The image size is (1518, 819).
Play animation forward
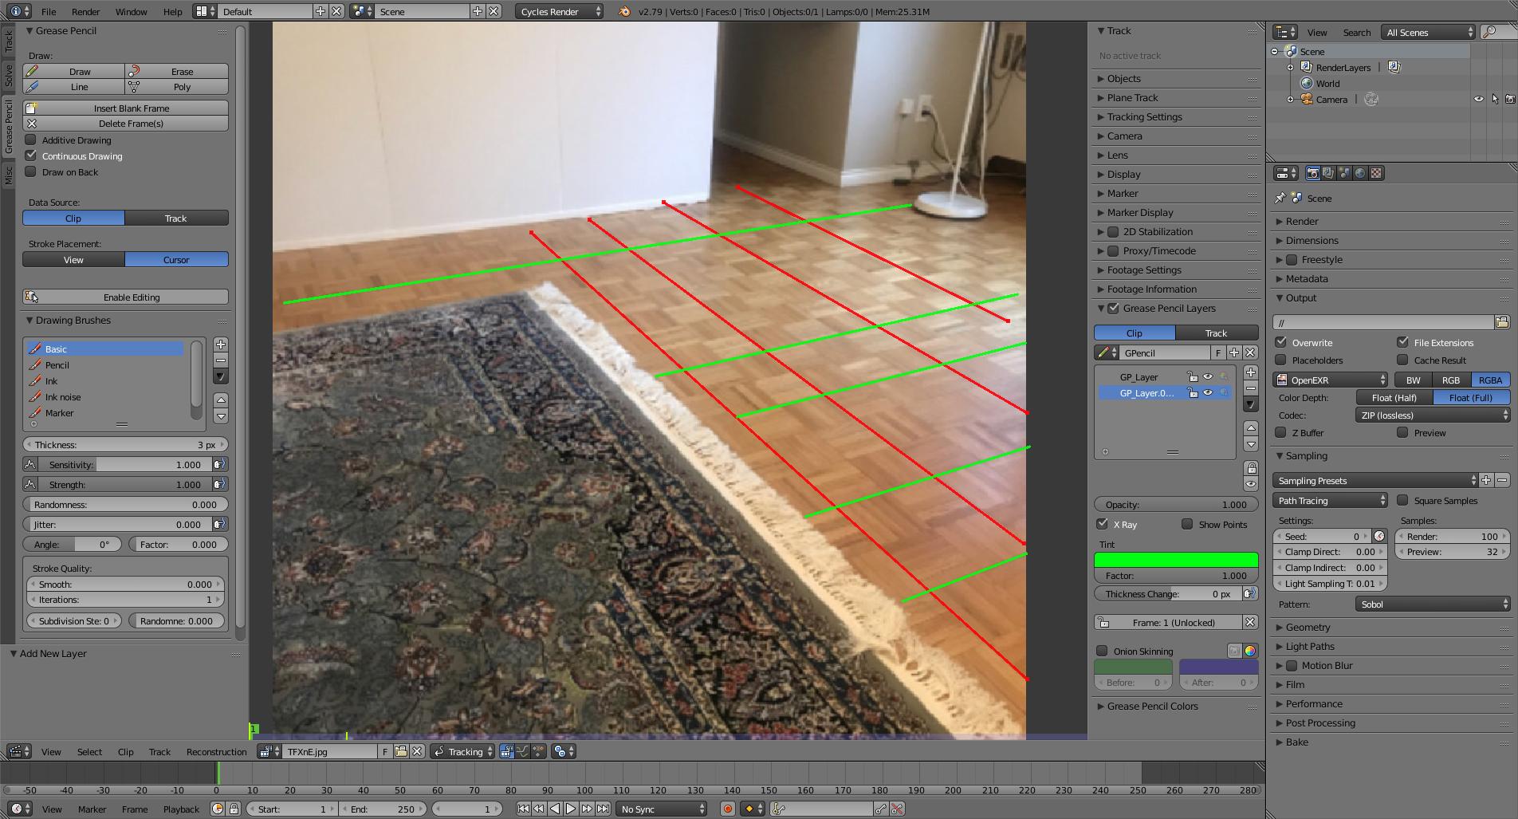571,809
